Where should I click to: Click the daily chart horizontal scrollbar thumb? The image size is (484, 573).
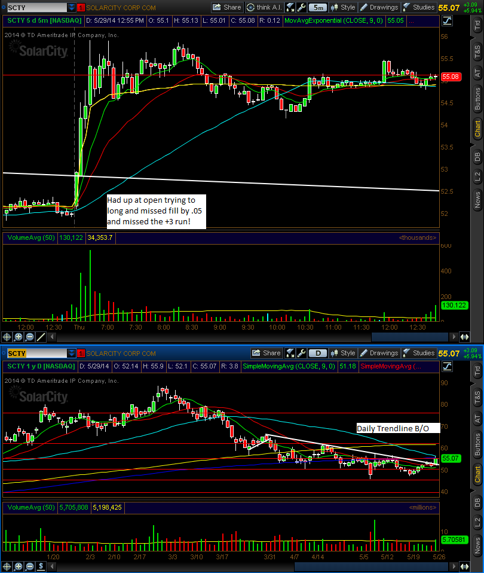(x=371, y=566)
